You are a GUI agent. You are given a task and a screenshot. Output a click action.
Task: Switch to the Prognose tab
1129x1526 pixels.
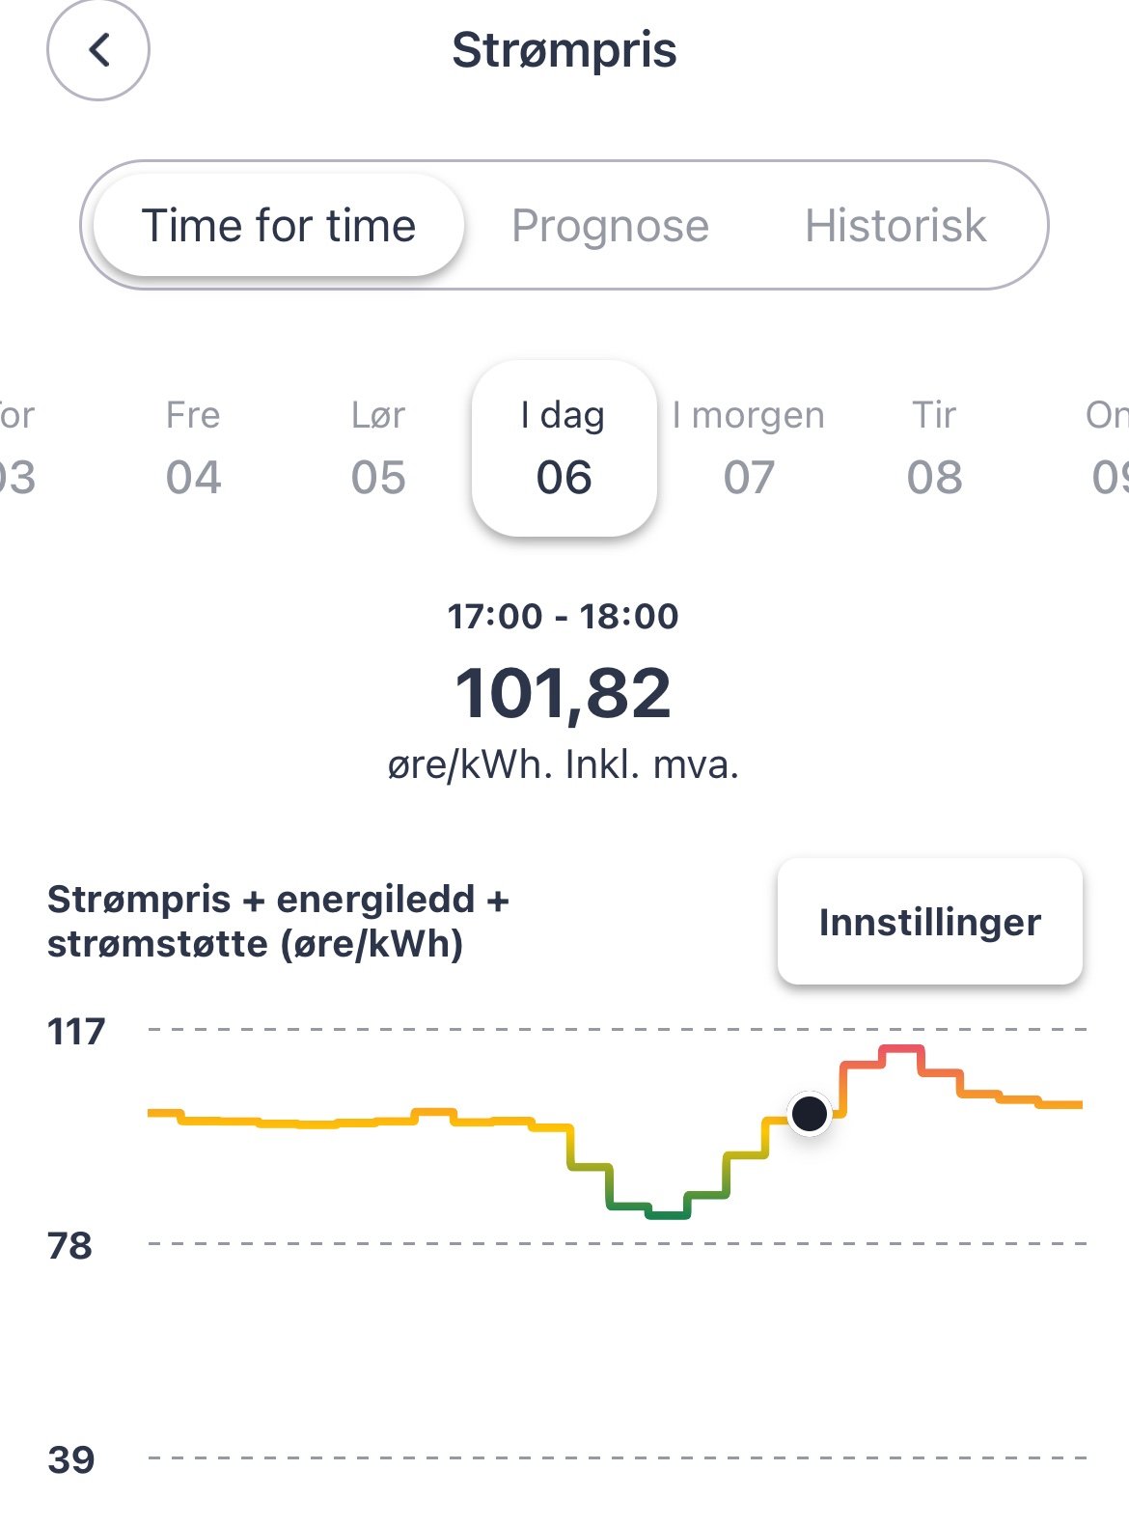[x=610, y=226]
